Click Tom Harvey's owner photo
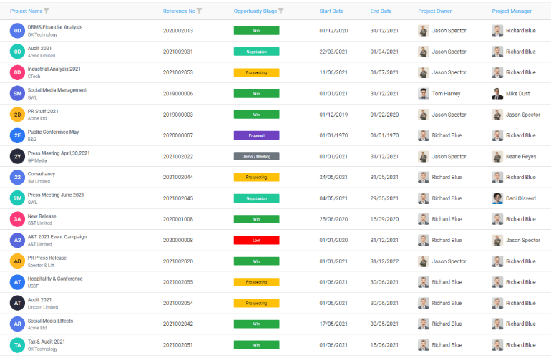Image resolution: width=551 pixels, height=358 pixels. pyautogui.click(x=424, y=94)
